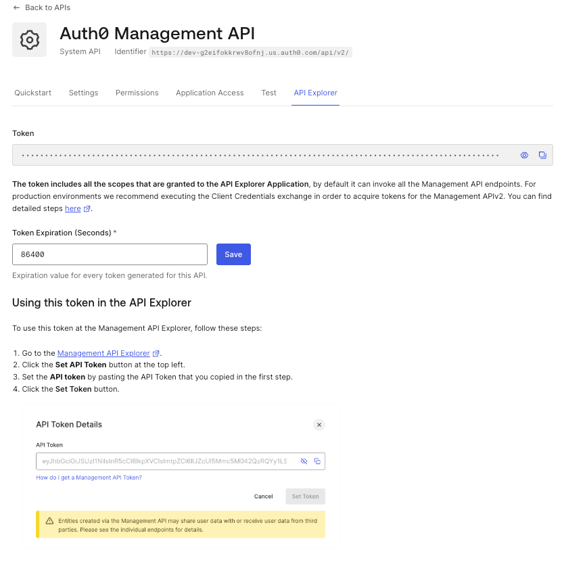This screenshot has width=564, height=575.
Task: Click the Set Token button
Action: 306,497
